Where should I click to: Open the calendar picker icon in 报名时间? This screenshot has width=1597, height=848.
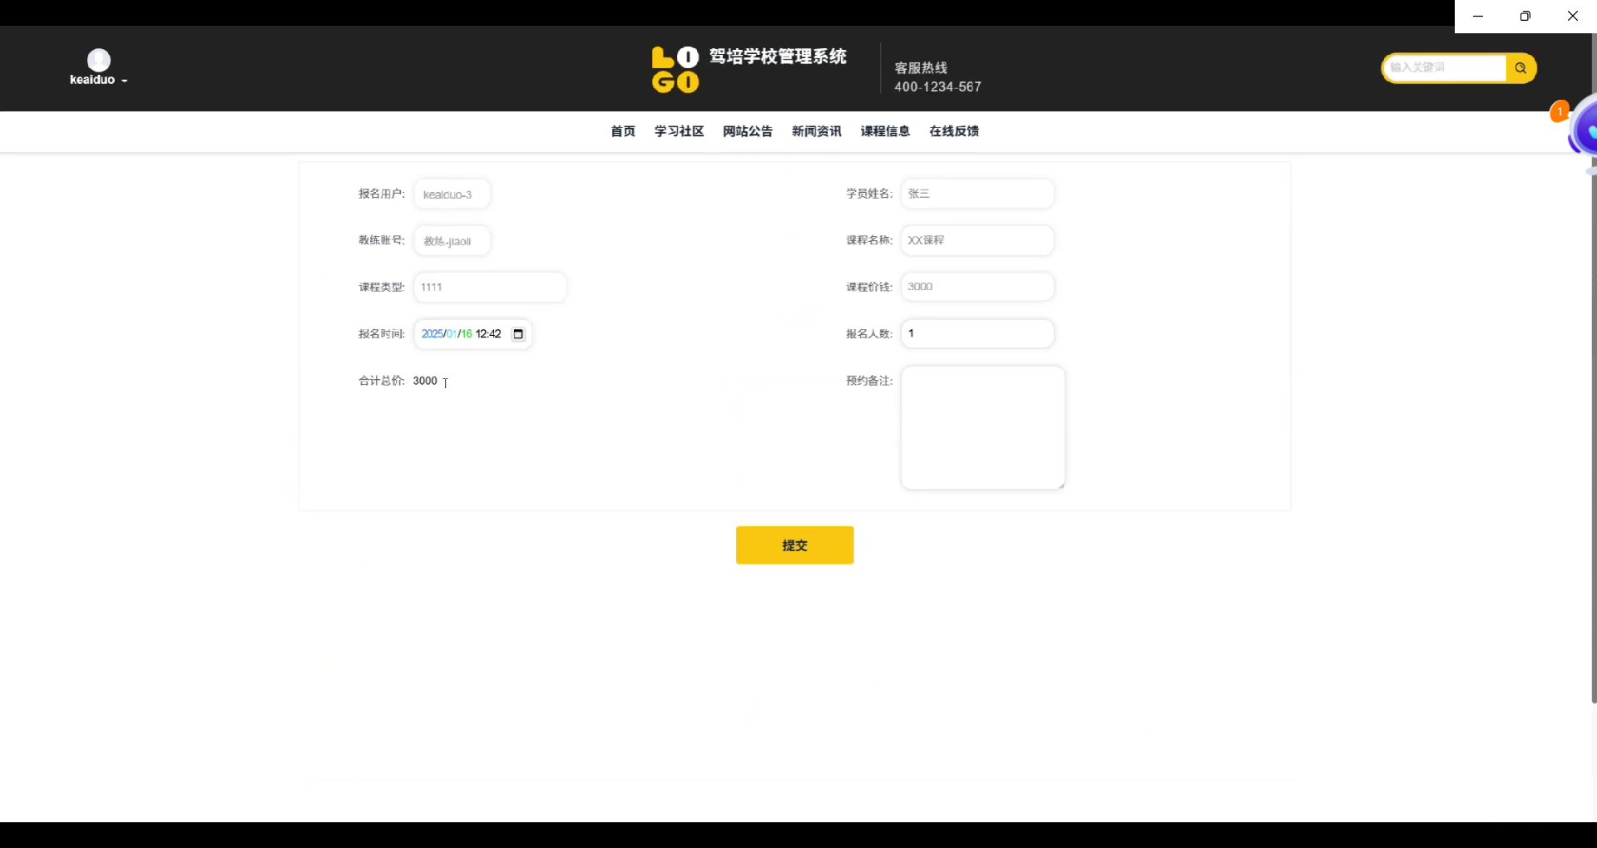tap(518, 334)
